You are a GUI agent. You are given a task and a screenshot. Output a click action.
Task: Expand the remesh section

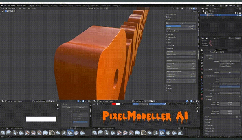[x=169, y=88]
